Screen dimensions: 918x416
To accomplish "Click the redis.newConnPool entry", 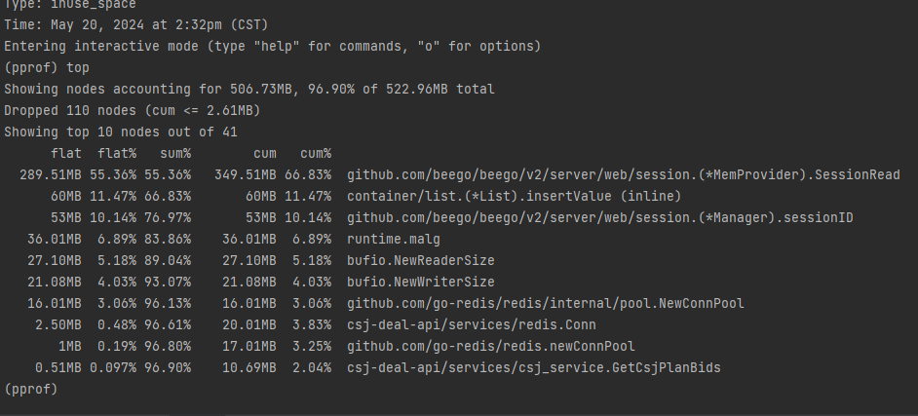I will (x=490, y=347).
